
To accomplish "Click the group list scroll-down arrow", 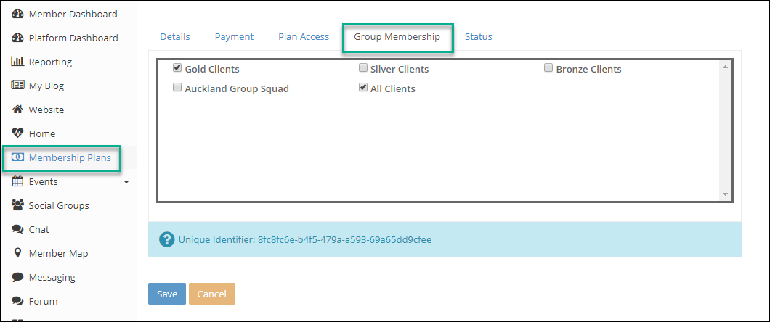I will click(725, 194).
